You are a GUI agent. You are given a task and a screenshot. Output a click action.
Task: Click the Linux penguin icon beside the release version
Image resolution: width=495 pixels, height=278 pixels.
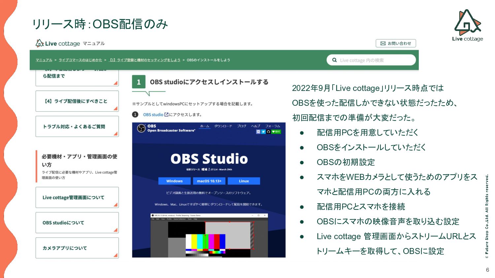click(x=209, y=169)
